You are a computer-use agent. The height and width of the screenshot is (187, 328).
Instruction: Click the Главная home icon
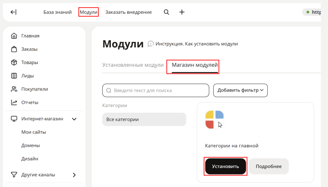[14, 36]
